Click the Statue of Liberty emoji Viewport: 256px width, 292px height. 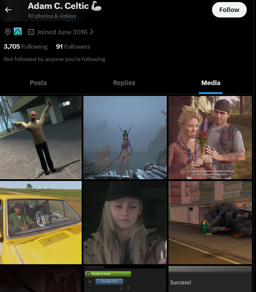(x=18, y=32)
